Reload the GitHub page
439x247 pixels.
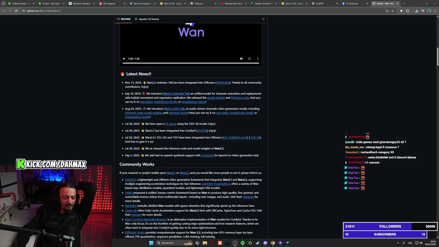point(16,11)
